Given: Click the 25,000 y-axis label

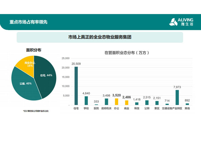Looking at the screenshot, I should coord(66,58).
